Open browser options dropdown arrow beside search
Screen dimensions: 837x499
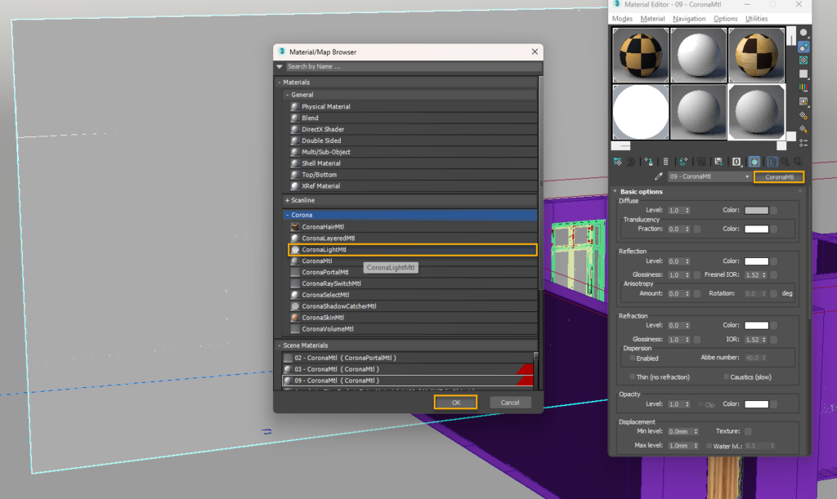(280, 67)
